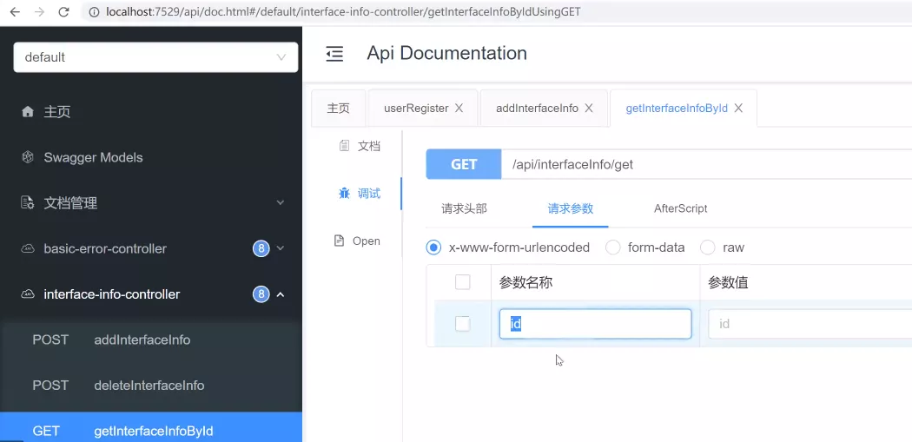Open POST deleteInterfaceInfo endpoint
Image resolution: width=912 pixels, height=442 pixels.
(151, 385)
